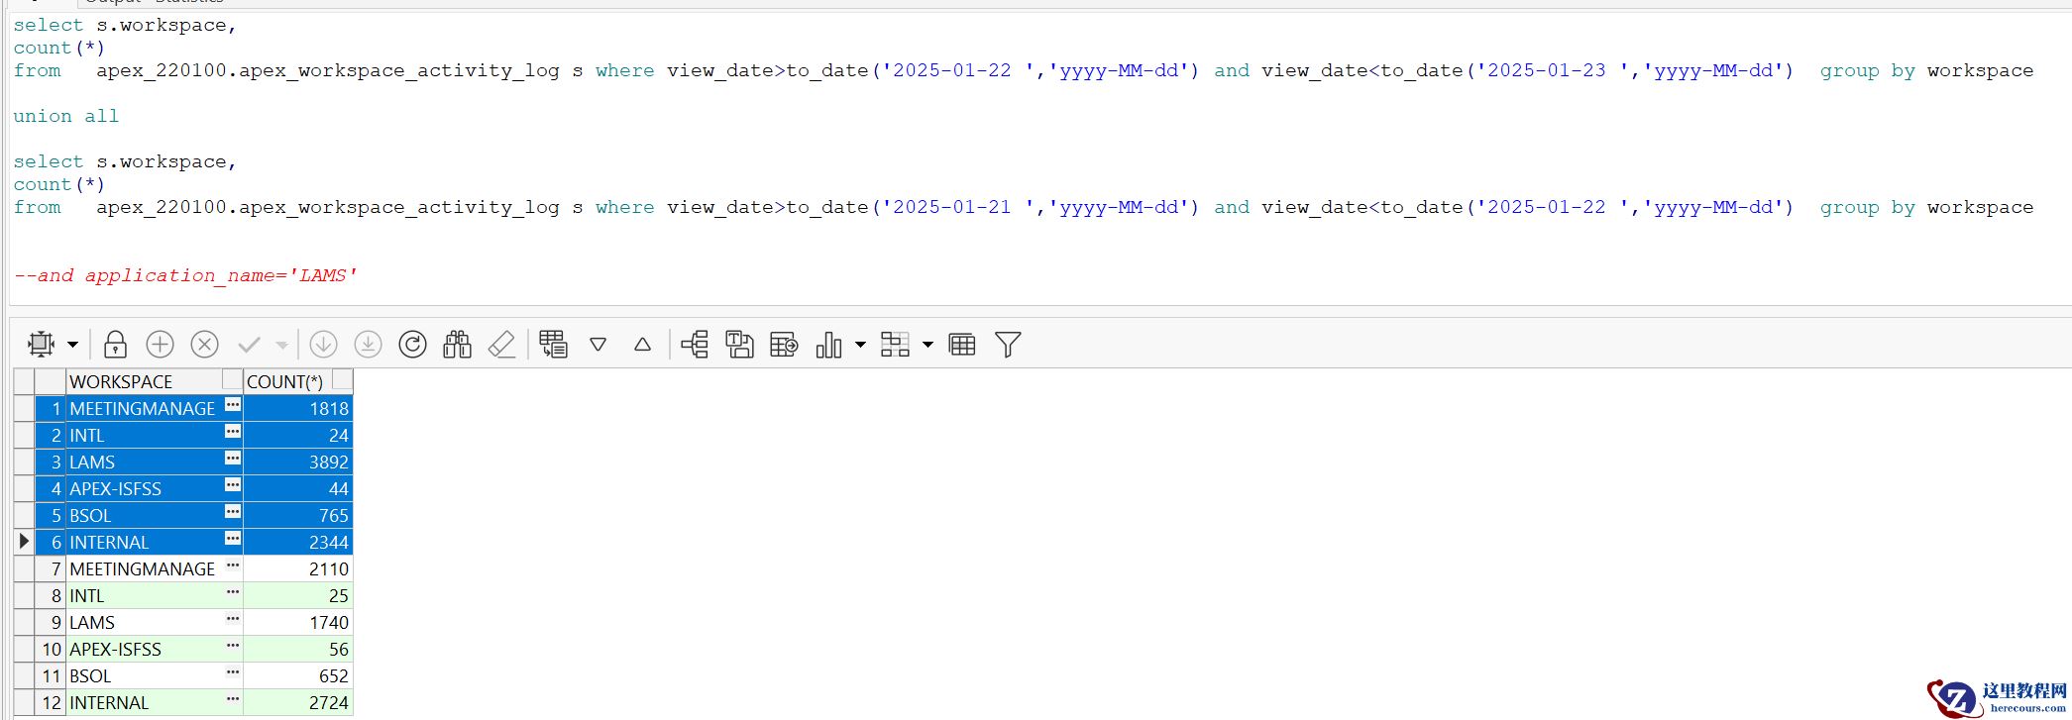This screenshot has width=2072, height=720.
Task: Switch to single record view icon
Action: (x=553, y=345)
